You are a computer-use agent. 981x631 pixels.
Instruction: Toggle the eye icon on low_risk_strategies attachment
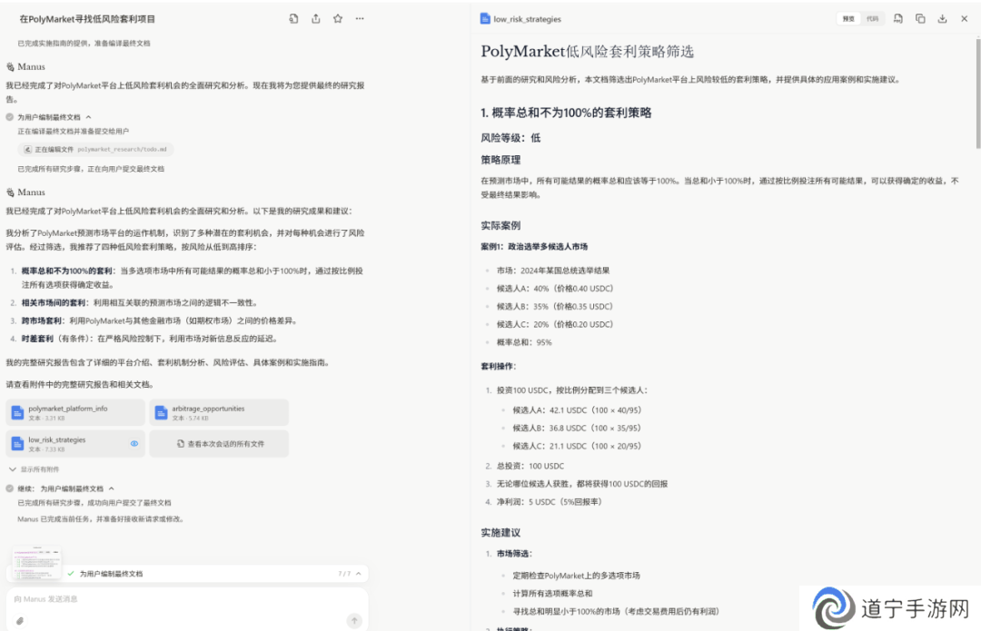(x=134, y=443)
